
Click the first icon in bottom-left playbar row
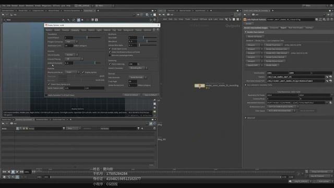(5, 177)
